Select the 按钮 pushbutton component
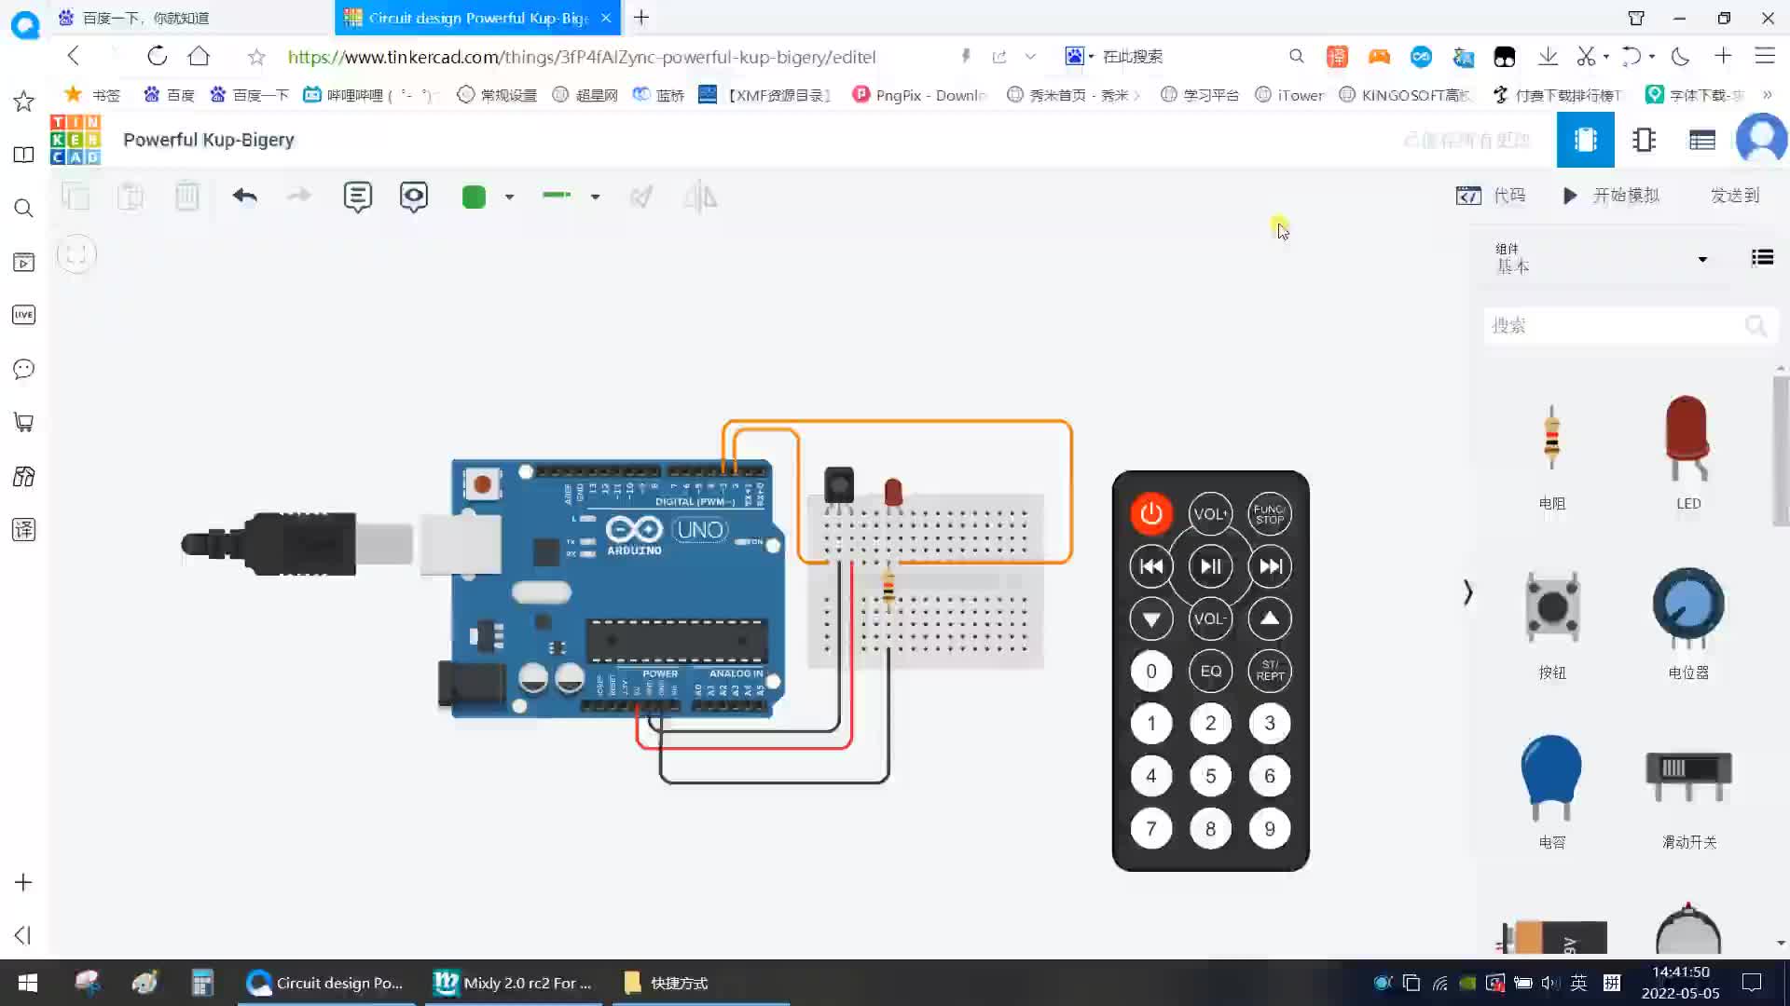Screen dimensions: 1790x1006 (1552, 624)
